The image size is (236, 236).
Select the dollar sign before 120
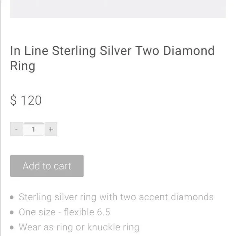pos(13,100)
